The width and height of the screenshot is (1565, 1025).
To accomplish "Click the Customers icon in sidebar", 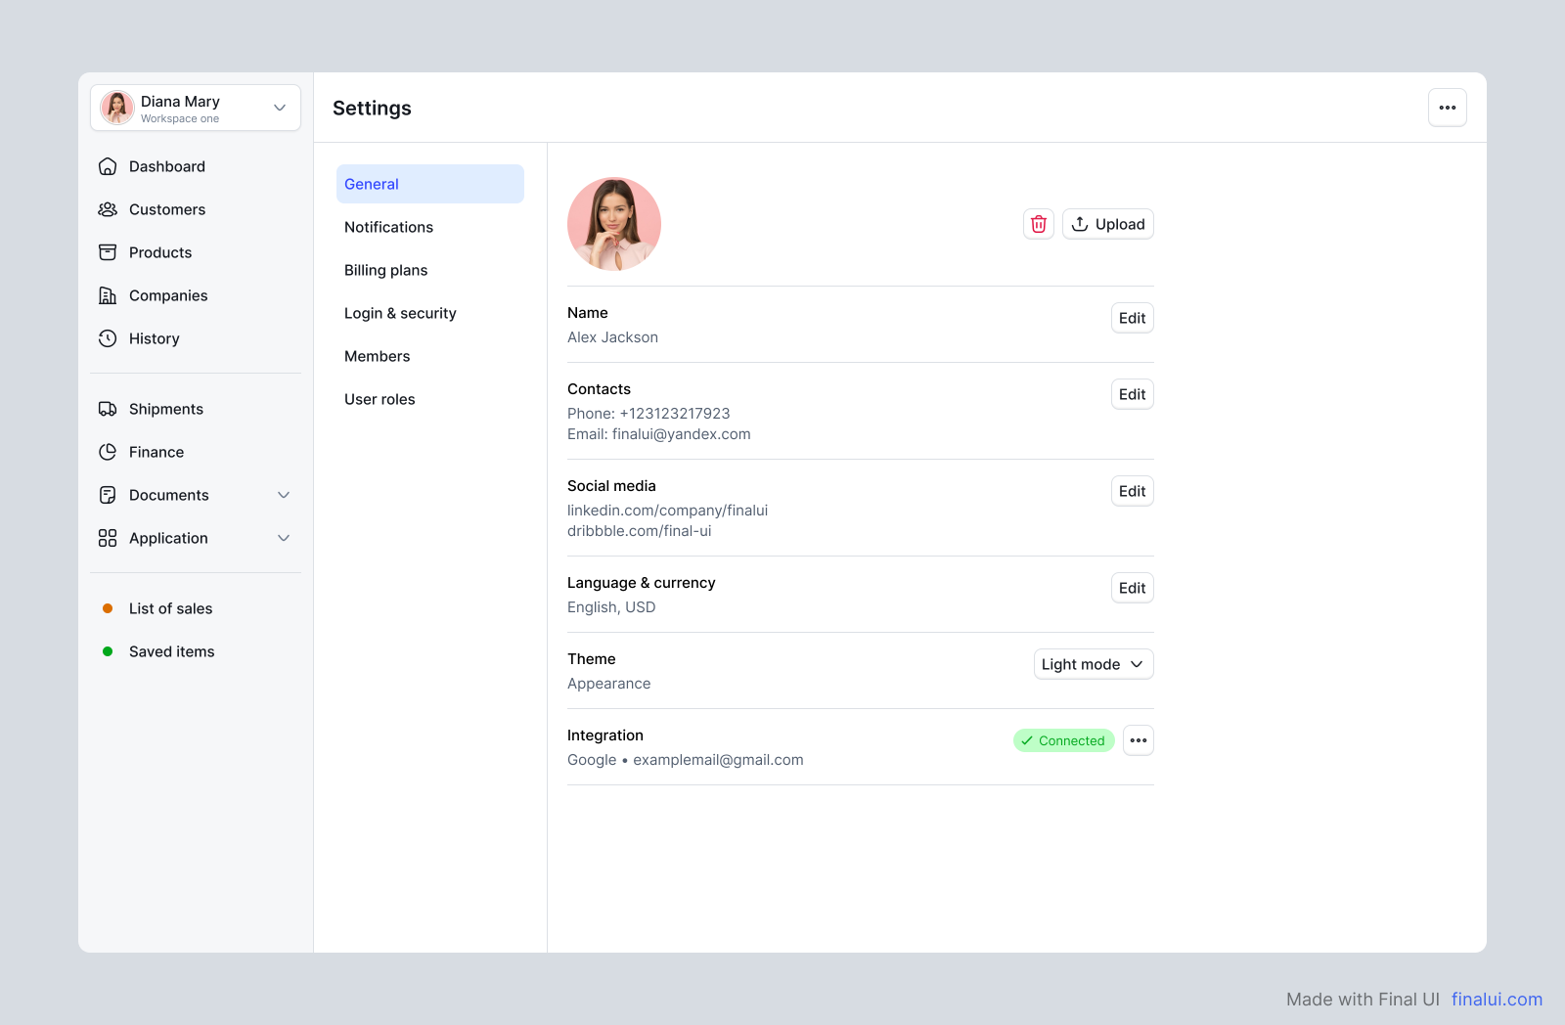I will click(108, 209).
